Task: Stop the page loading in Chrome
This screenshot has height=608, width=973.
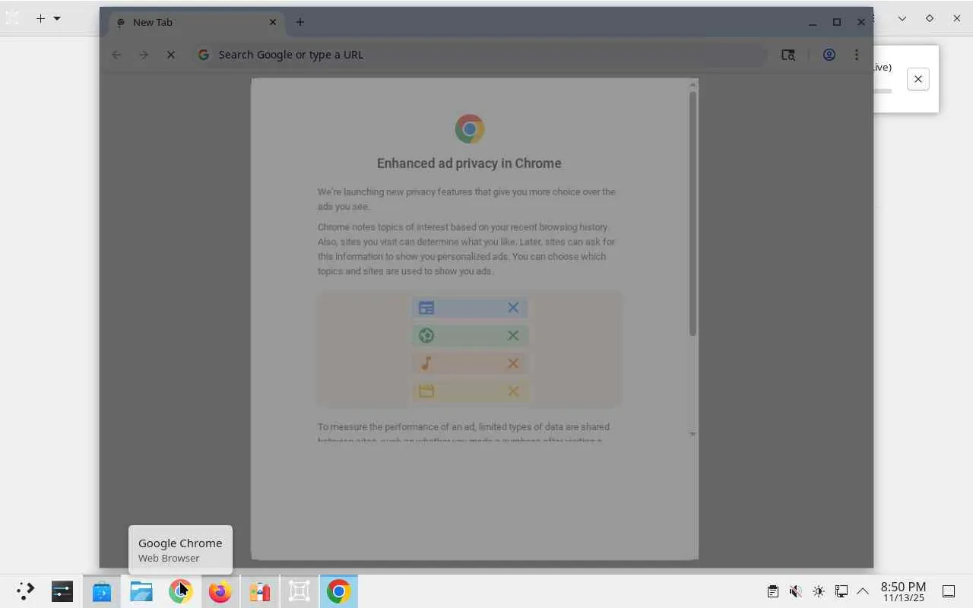Action: tap(171, 55)
